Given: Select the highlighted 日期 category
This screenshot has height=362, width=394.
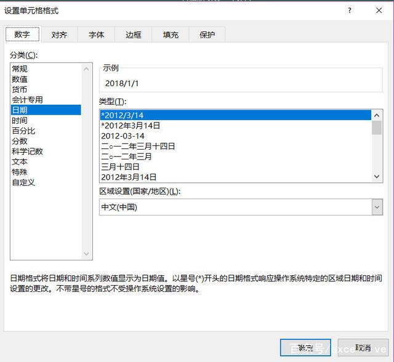Looking at the screenshot, I should click(x=46, y=110).
